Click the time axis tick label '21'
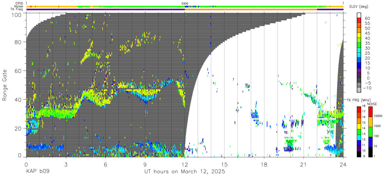This screenshot has height=178, width=386. (x=303, y=165)
